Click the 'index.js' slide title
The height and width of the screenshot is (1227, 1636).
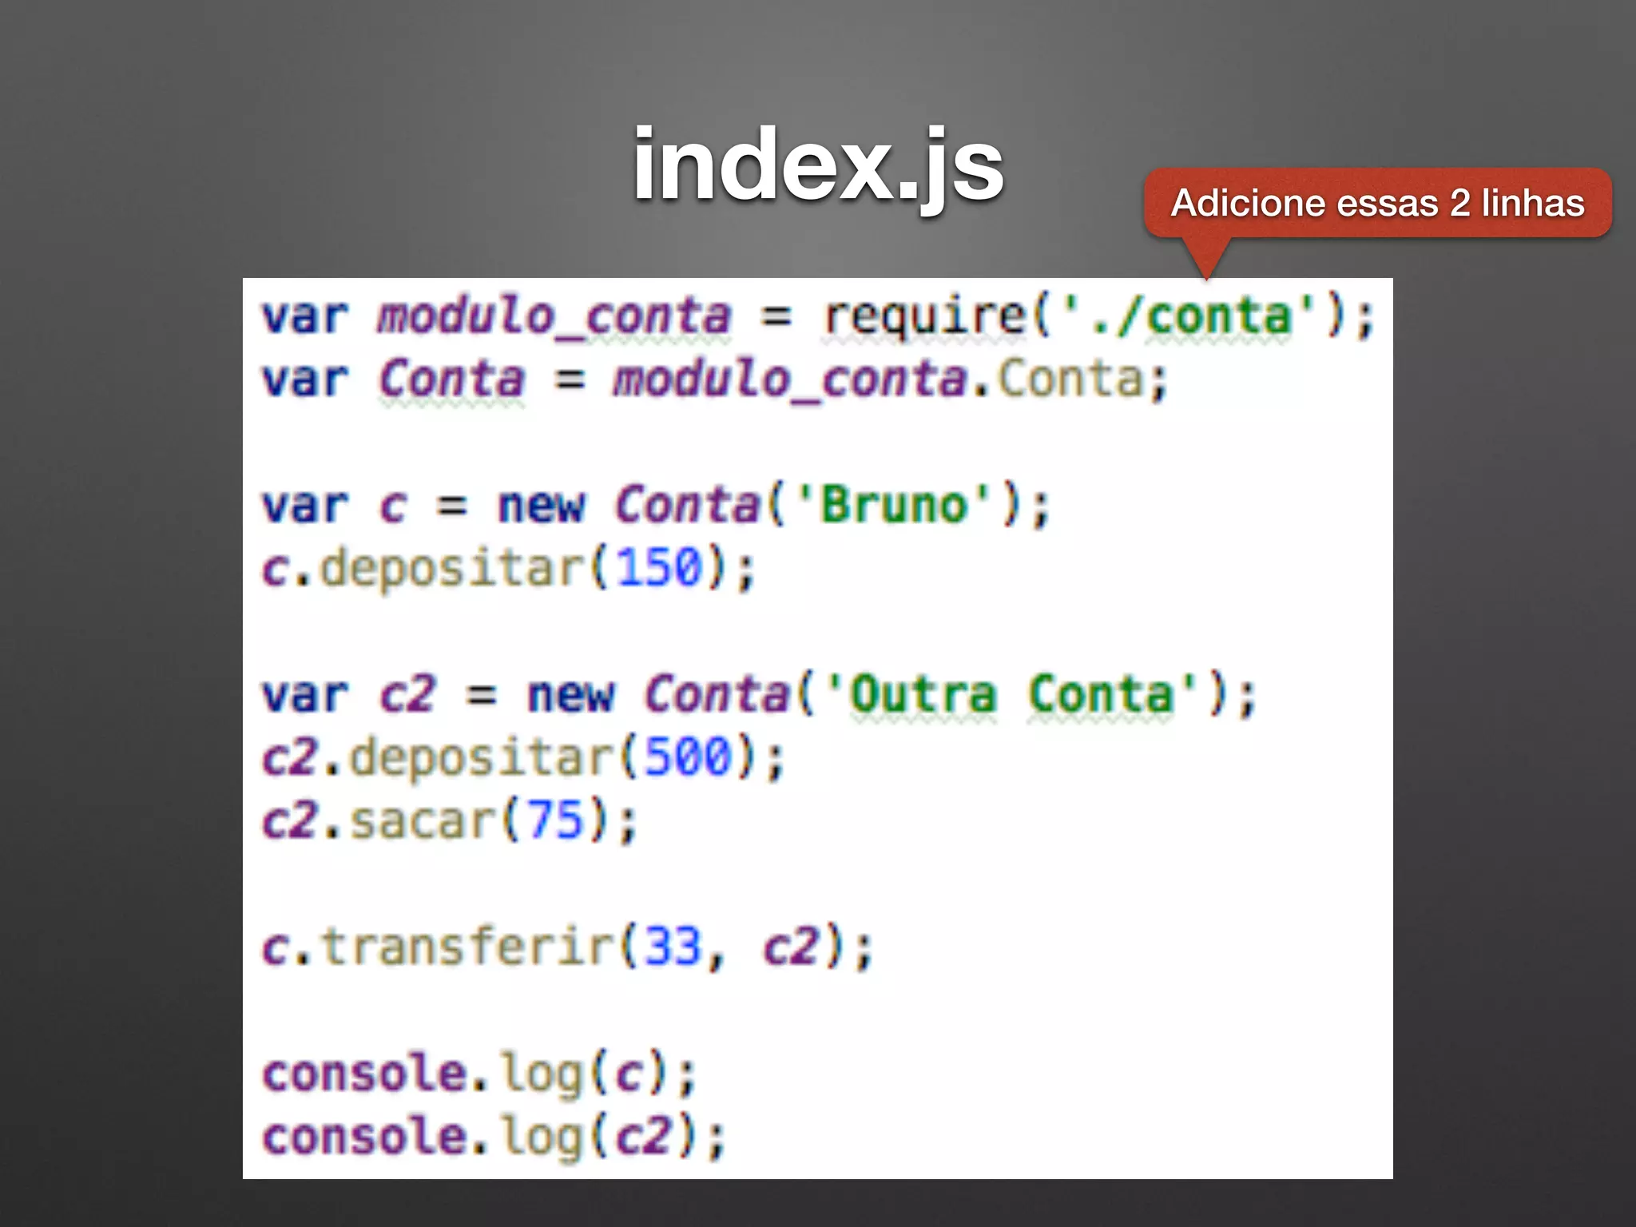[818, 166]
